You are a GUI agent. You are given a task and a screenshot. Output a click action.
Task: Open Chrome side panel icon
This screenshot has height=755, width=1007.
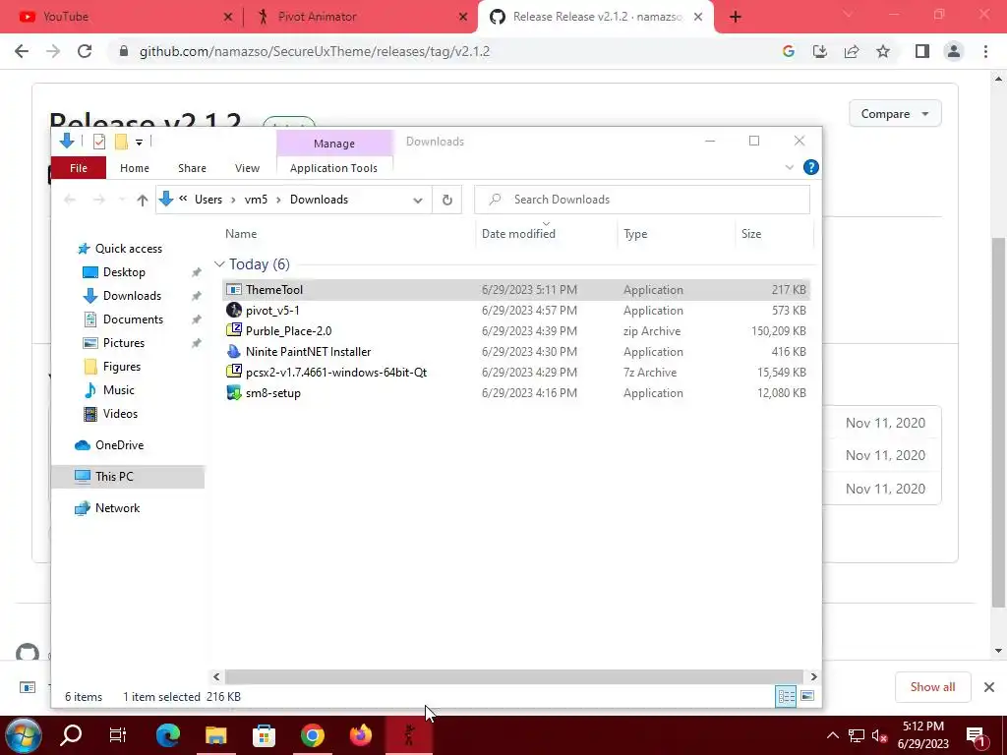[922, 51]
